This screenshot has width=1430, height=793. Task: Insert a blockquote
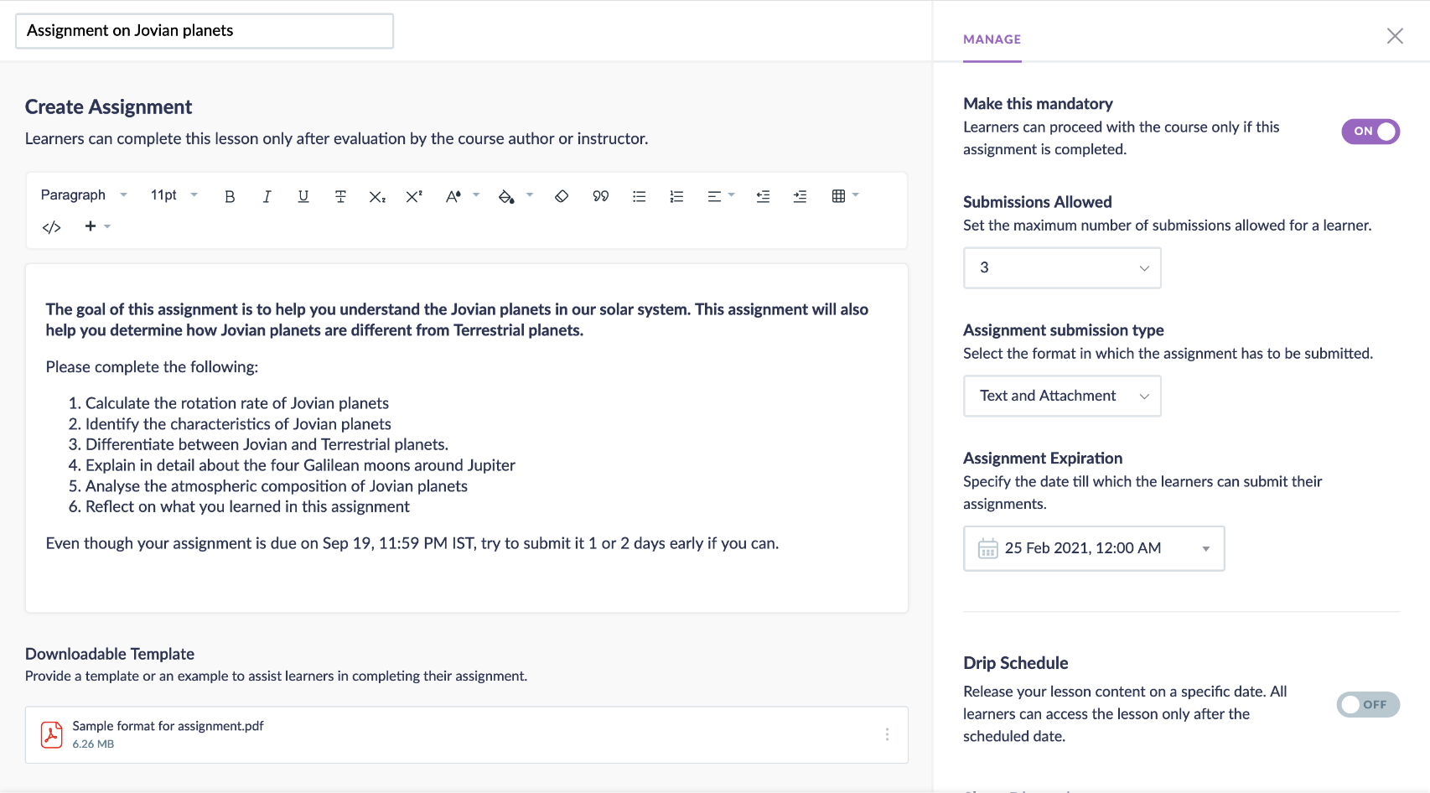tap(601, 196)
